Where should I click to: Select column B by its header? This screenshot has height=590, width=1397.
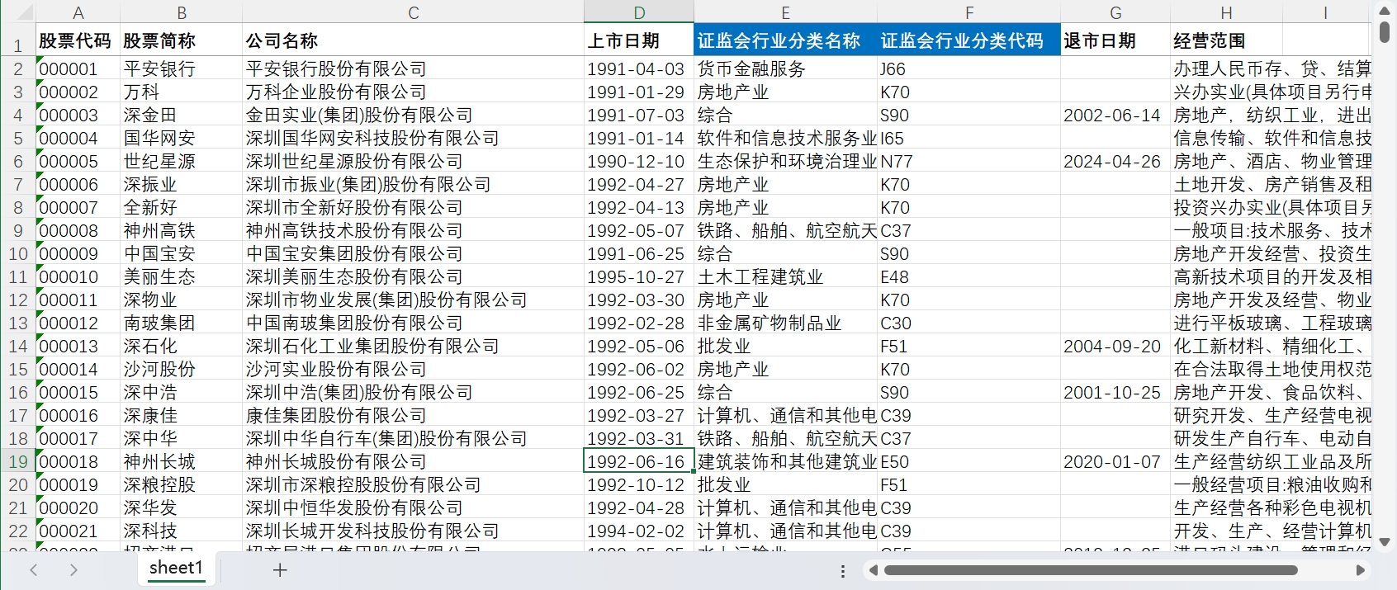pyautogui.click(x=182, y=12)
